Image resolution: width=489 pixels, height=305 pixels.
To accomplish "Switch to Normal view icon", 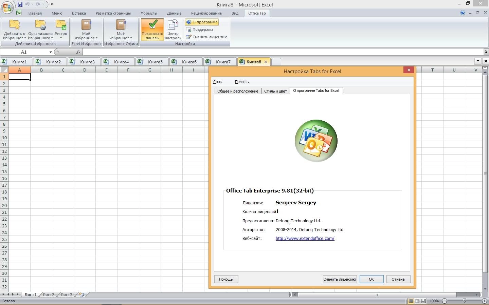I will [x=411, y=301].
